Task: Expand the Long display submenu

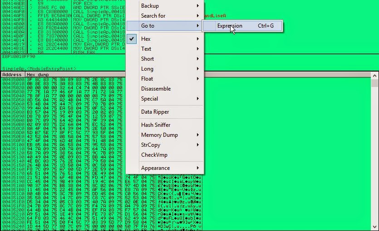Action: pyautogui.click(x=165, y=69)
